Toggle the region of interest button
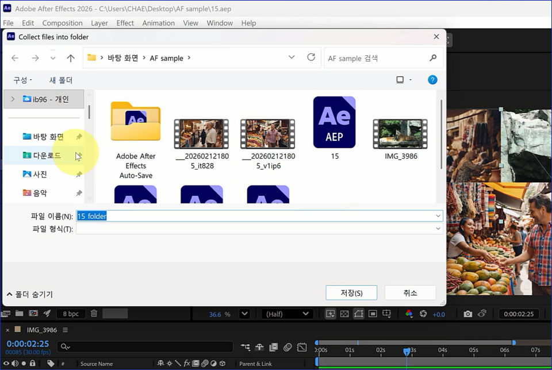 click(373, 314)
